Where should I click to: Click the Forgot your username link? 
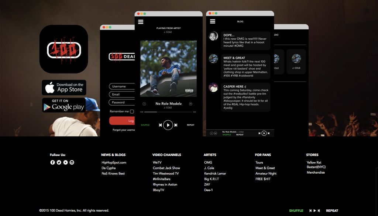point(123,130)
